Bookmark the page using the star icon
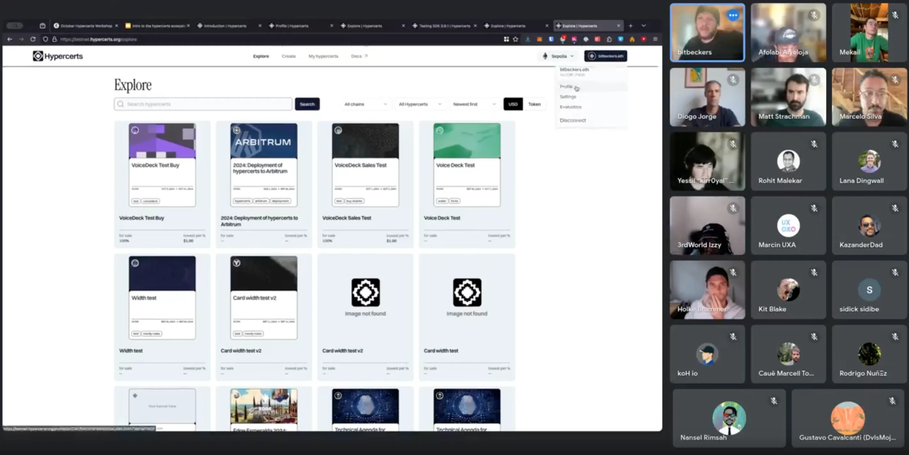Screen dimensions: 909x455 [516, 39]
